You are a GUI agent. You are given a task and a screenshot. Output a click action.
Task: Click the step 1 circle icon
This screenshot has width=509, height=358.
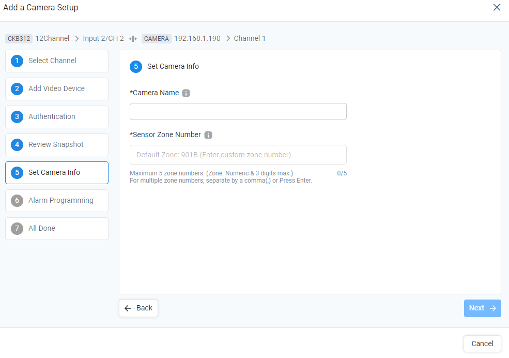[x=17, y=61]
